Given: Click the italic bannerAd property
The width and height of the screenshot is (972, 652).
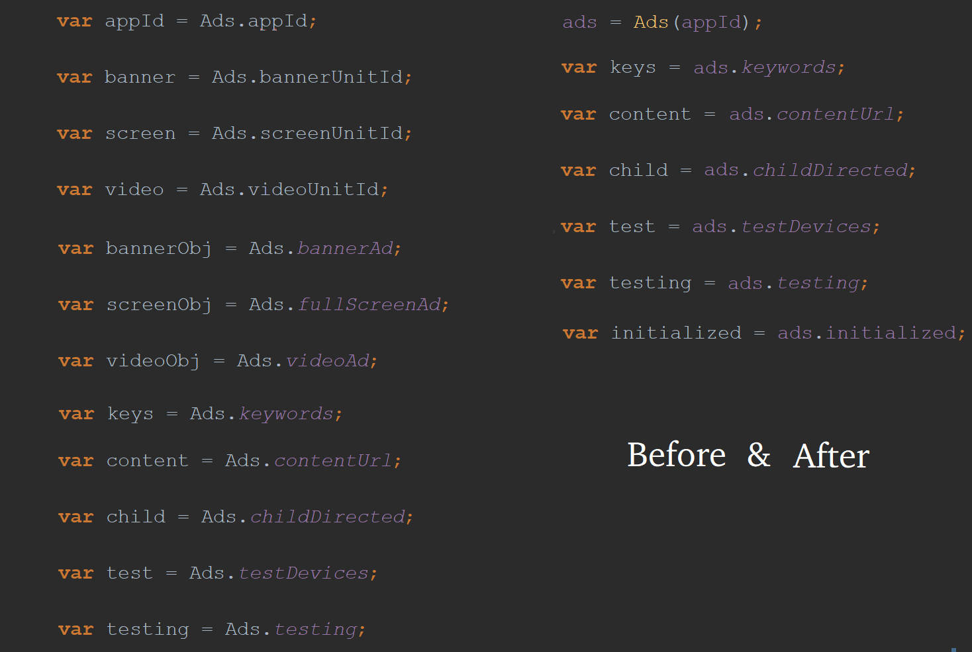Looking at the screenshot, I should (x=345, y=249).
